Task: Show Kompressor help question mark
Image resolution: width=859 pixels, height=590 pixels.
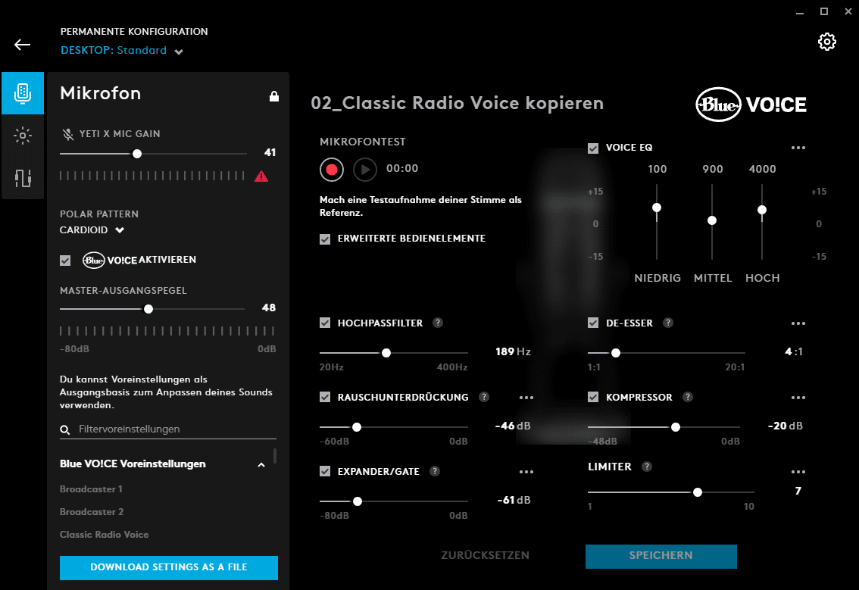Action: (x=688, y=397)
